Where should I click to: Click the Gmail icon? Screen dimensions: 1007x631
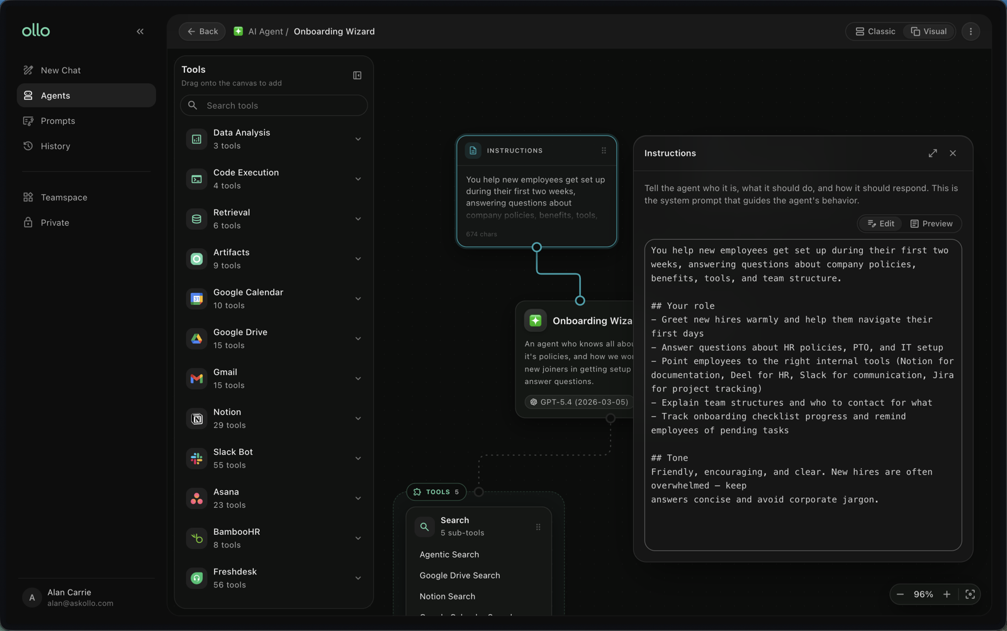(196, 378)
